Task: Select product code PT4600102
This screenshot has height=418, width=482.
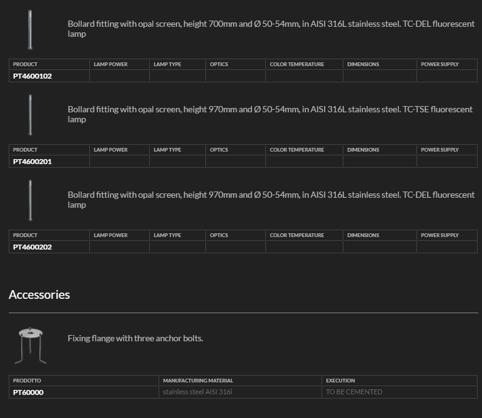Action: pos(32,76)
